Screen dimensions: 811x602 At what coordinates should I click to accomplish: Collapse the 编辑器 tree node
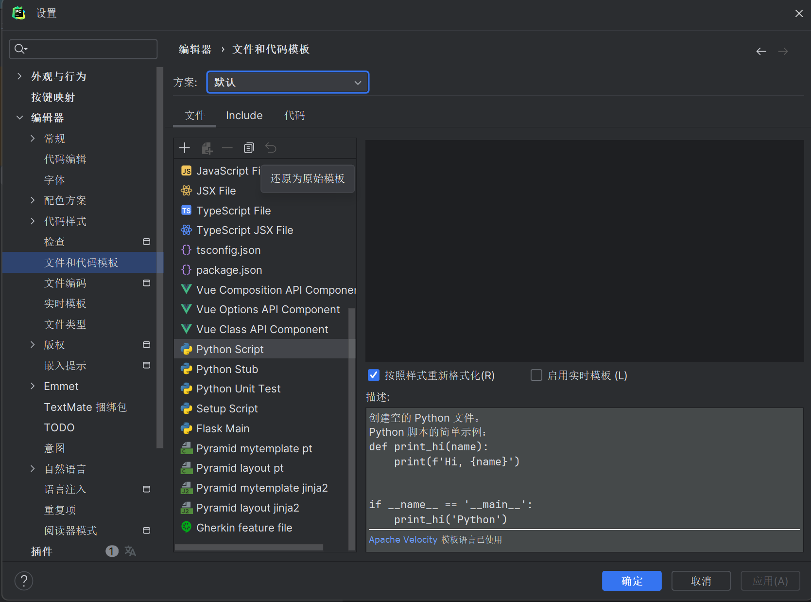[19, 117]
